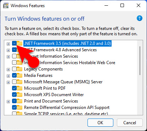Screen dimensions: 147x131
Task: Expand the Internet Information Services node
Action: pyautogui.click(x=8, y=57)
